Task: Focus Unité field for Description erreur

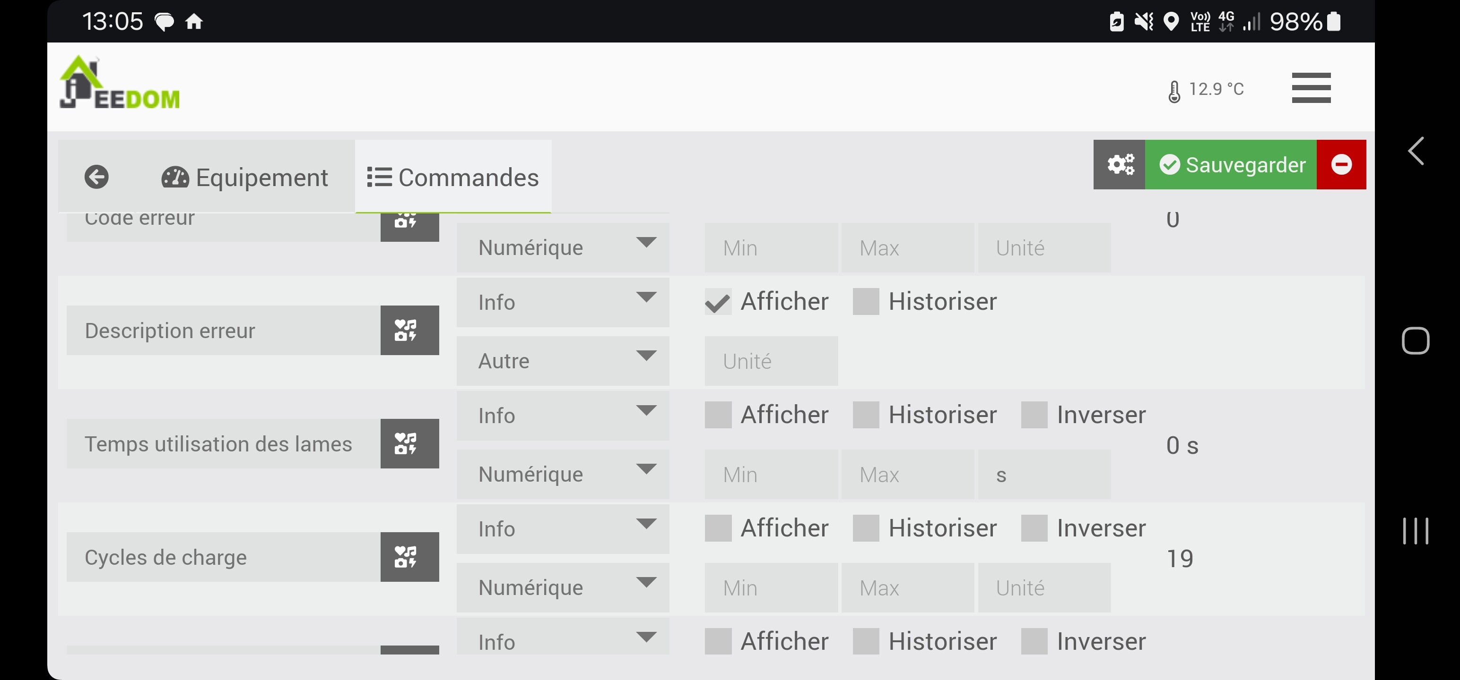Action: coord(771,361)
